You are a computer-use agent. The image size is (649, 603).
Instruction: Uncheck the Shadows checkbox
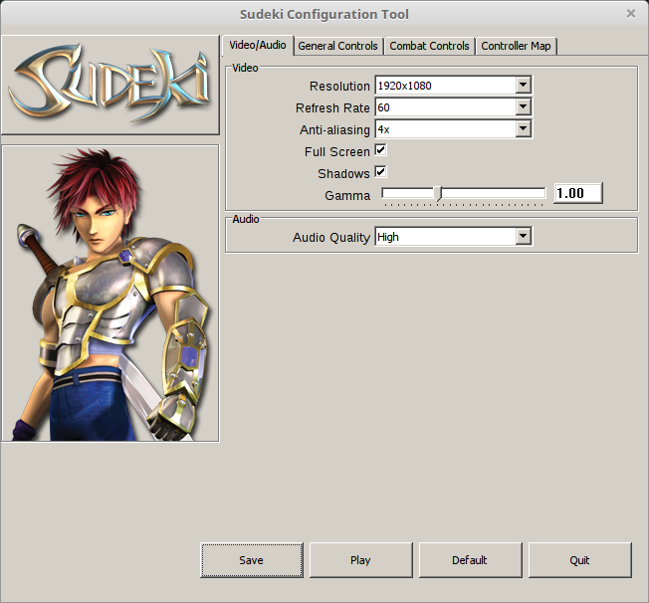coord(381,172)
